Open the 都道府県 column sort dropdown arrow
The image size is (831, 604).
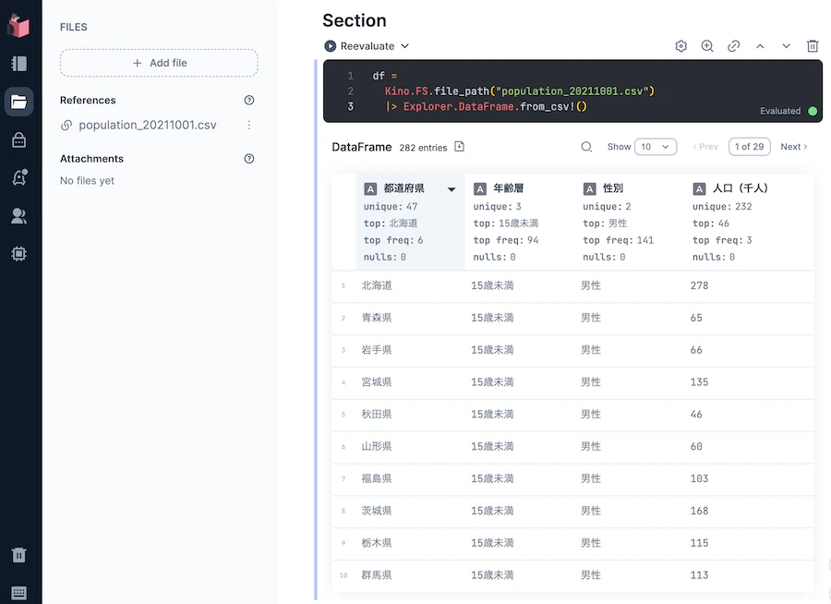452,188
